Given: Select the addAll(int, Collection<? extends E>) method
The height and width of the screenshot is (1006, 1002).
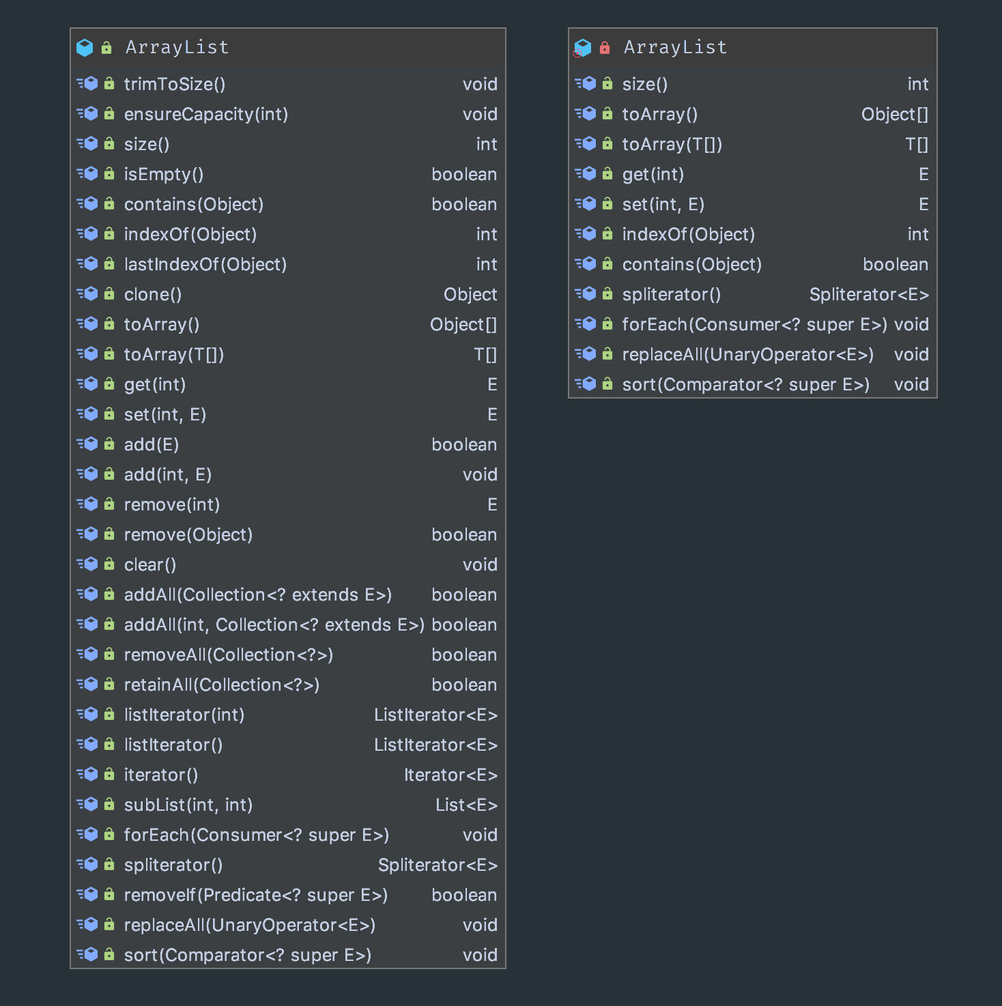Looking at the screenshot, I should pyautogui.click(x=274, y=624).
